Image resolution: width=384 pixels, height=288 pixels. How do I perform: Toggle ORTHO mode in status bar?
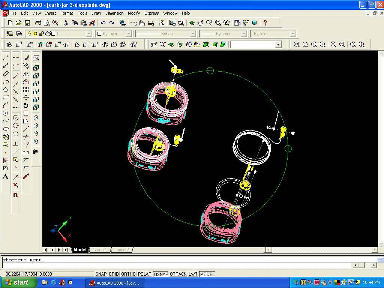[x=128, y=274]
